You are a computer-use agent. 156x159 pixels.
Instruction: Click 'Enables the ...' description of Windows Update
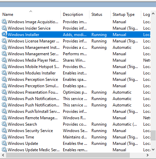(x=75, y=144)
